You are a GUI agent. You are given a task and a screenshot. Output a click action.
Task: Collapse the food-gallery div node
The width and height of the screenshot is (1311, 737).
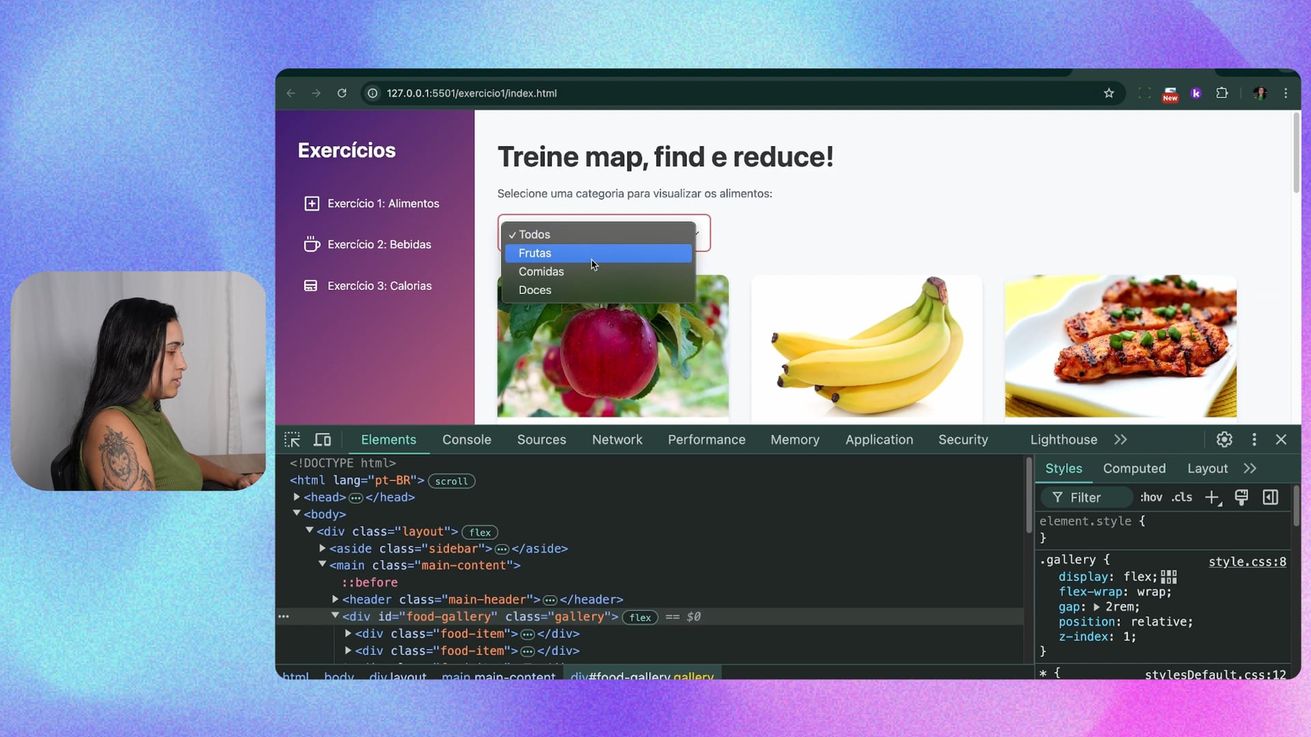(x=335, y=616)
